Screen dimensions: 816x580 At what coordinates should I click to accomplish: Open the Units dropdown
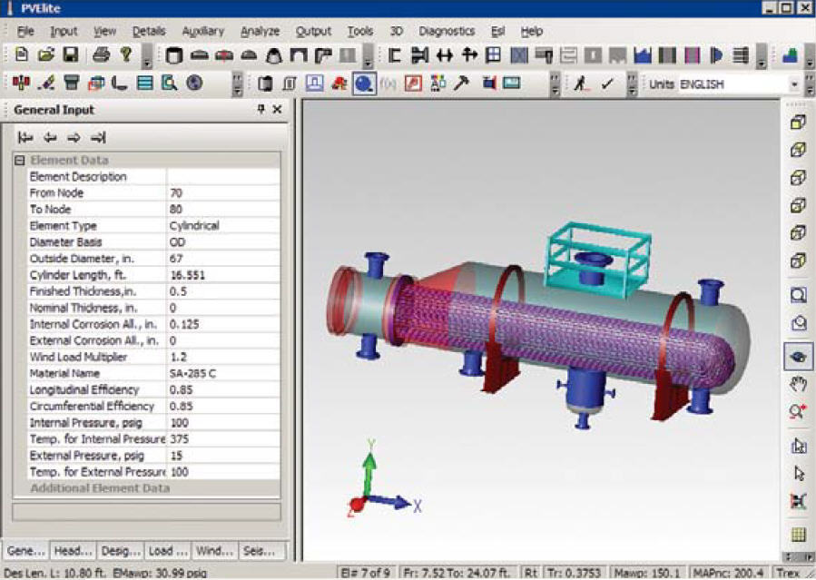tap(794, 84)
